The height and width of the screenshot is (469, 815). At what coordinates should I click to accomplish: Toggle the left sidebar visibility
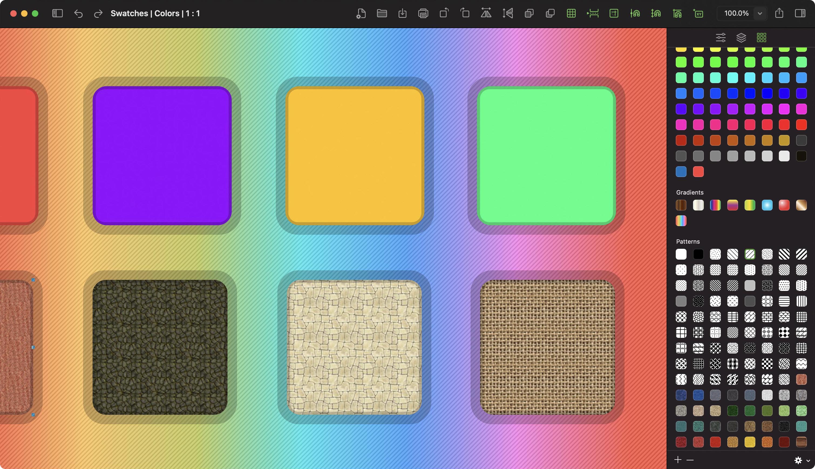(57, 13)
